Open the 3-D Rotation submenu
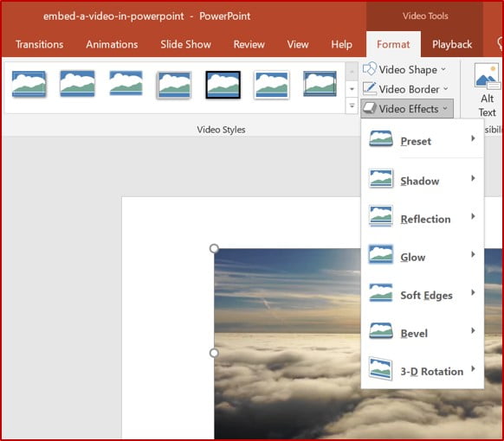 pyautogui.click(x=423, y=370)
